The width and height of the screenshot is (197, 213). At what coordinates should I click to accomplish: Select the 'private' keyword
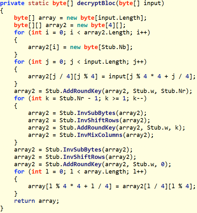[12, 3]
